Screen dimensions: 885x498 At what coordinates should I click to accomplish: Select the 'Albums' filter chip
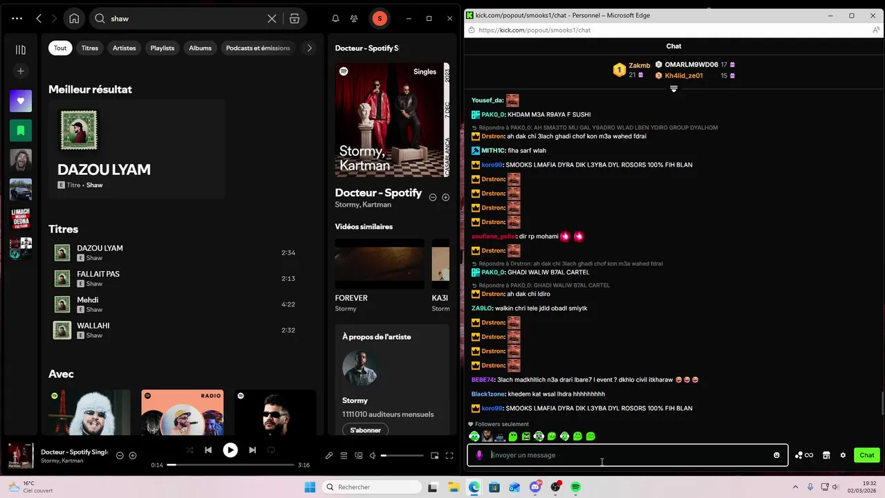[x=201, y=48]
